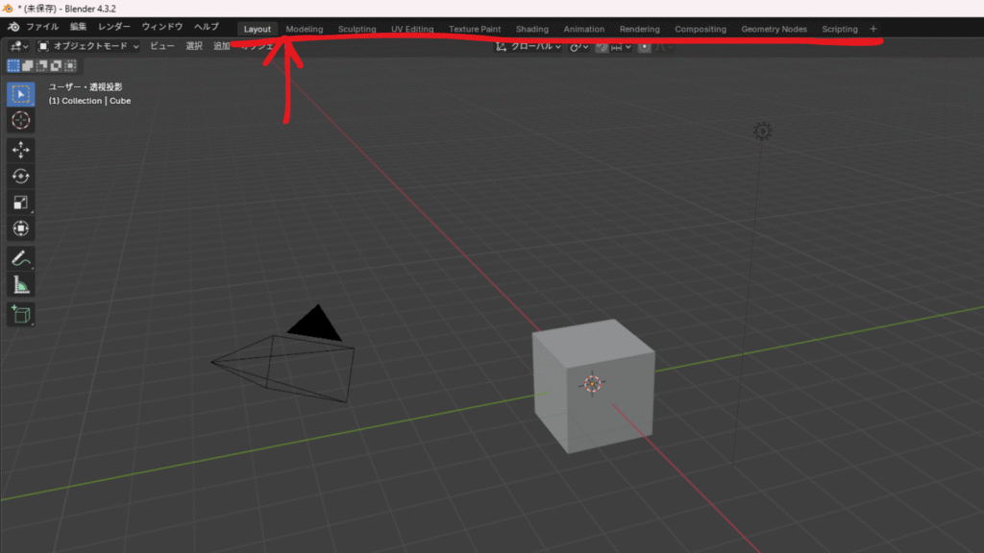Open the オブジェクトモード mode dropdown
Viewport: 984px width, 553px height.
[87, 46]
